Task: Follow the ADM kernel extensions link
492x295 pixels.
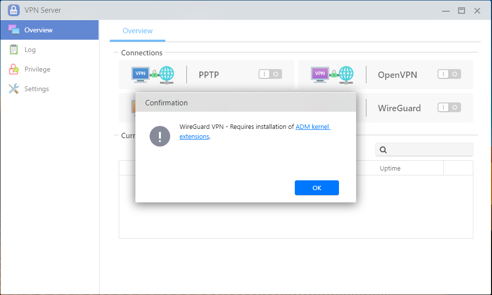Action: [313, 126]
